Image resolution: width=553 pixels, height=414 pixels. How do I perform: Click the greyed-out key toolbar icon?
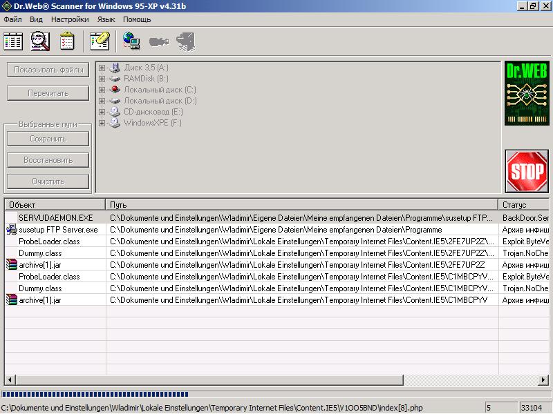click(x=159, y=42)
